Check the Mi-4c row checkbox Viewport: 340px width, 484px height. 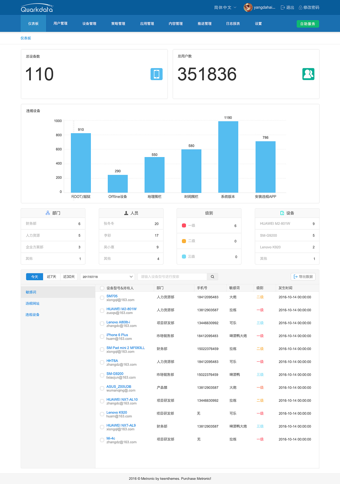(102, 440)
